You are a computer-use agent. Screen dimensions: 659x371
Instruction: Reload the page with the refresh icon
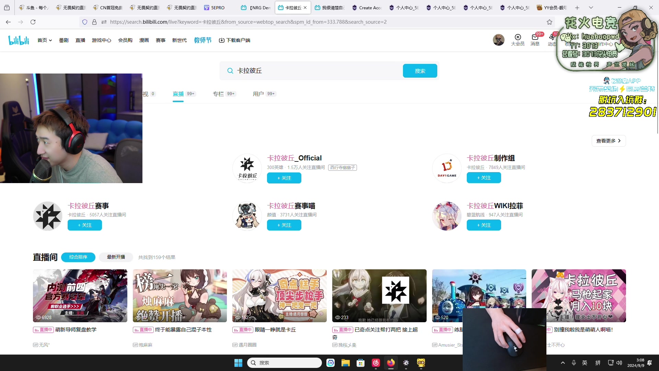coord(33,22)
